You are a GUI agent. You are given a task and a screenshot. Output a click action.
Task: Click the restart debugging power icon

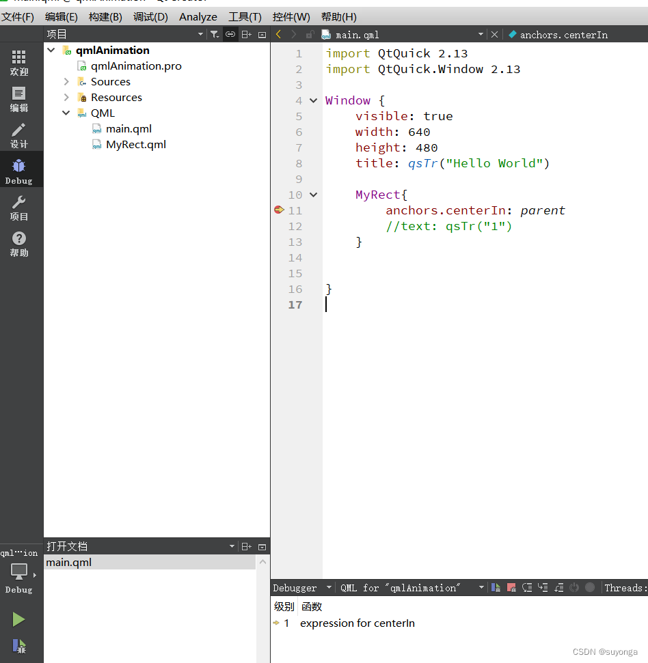tap(574, 588)
